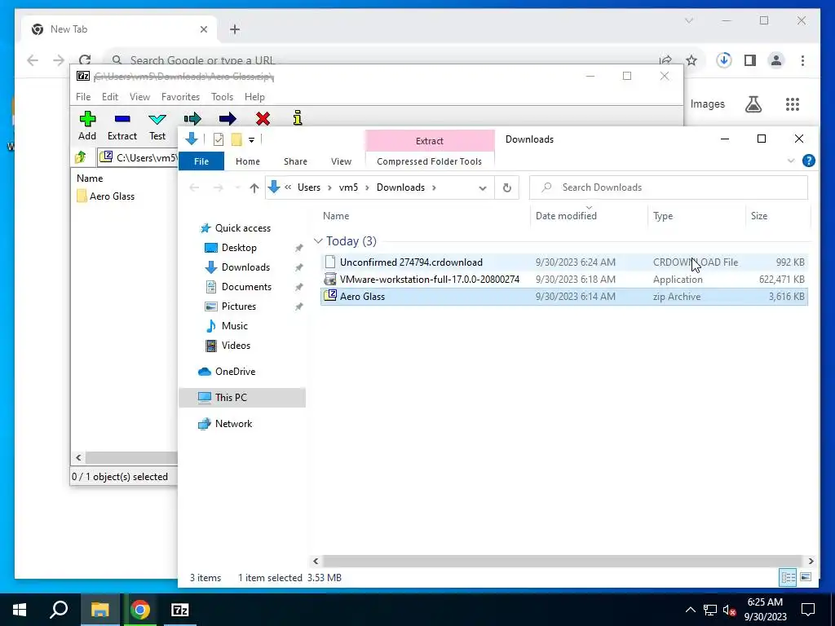835x626 pixels.
Task: Collapse the Today (3) group
Action: (318, 241)
